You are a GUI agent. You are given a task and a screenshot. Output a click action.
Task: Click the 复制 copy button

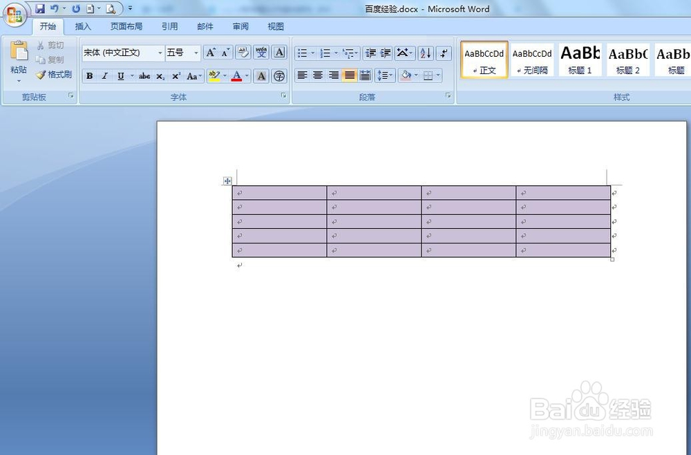point(50,60)
